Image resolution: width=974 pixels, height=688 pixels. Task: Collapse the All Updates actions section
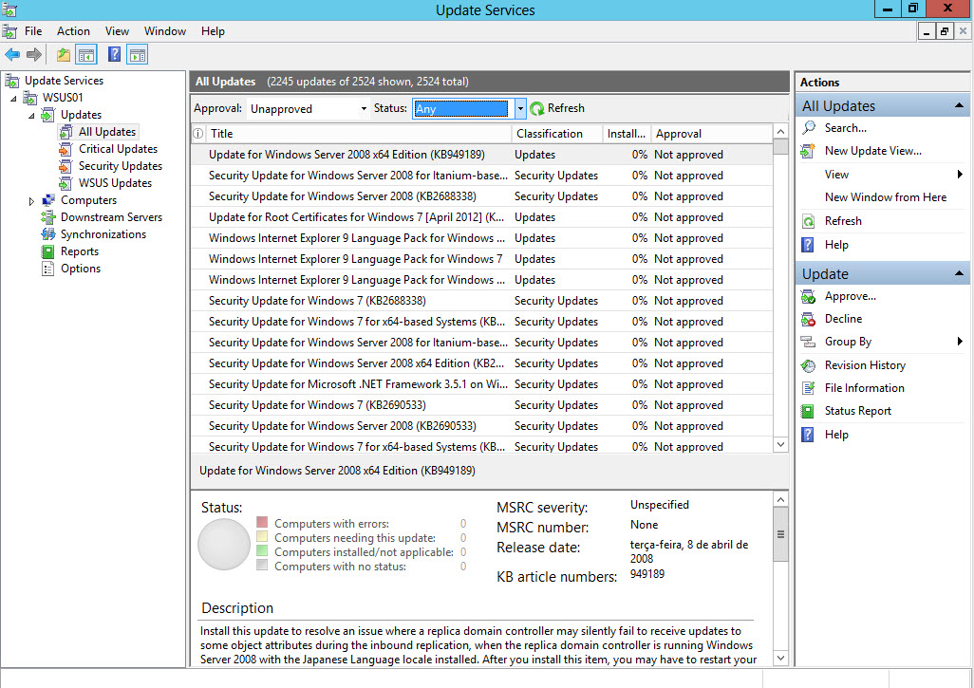click(x=960, y=106)
